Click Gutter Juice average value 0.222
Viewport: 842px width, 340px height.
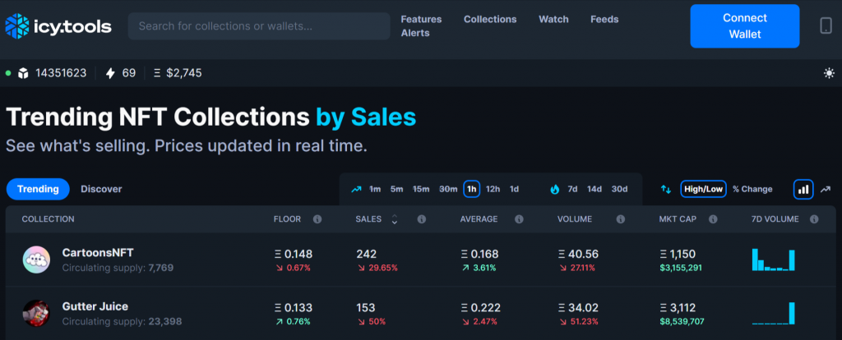tap(485, 308)
